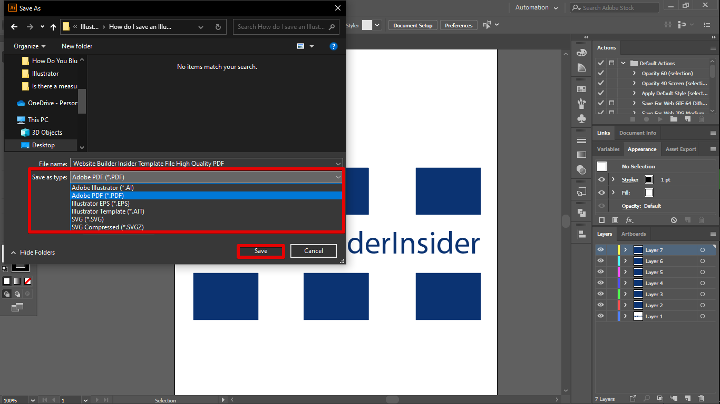Open the Save as type dropdown

(x=206, y=177)
